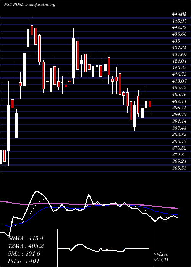Screen dimensions: 191x267
Task: Click the 431.35 price level label
Action: click(x=180, y=48)
